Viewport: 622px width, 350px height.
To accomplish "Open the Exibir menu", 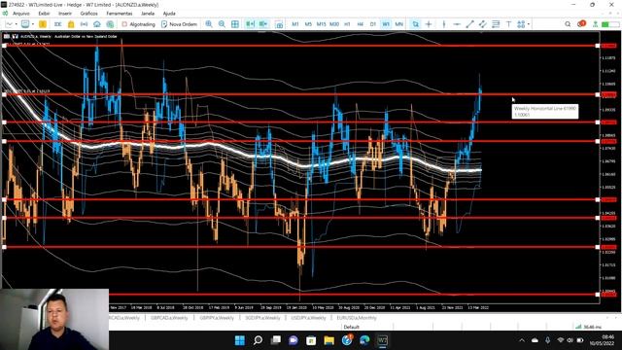I will coord(44,14).
